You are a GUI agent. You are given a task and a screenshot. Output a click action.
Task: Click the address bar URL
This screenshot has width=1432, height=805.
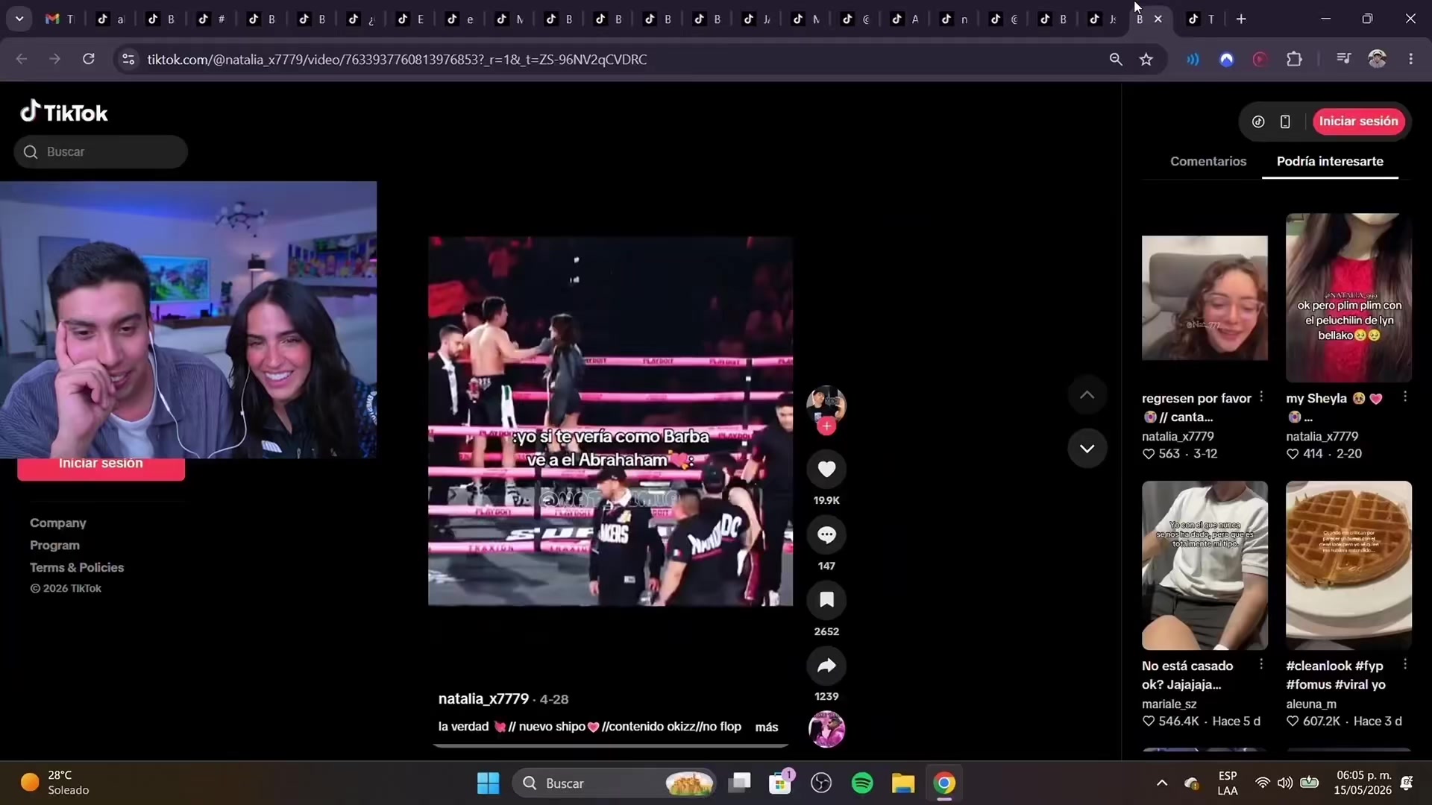397,60
